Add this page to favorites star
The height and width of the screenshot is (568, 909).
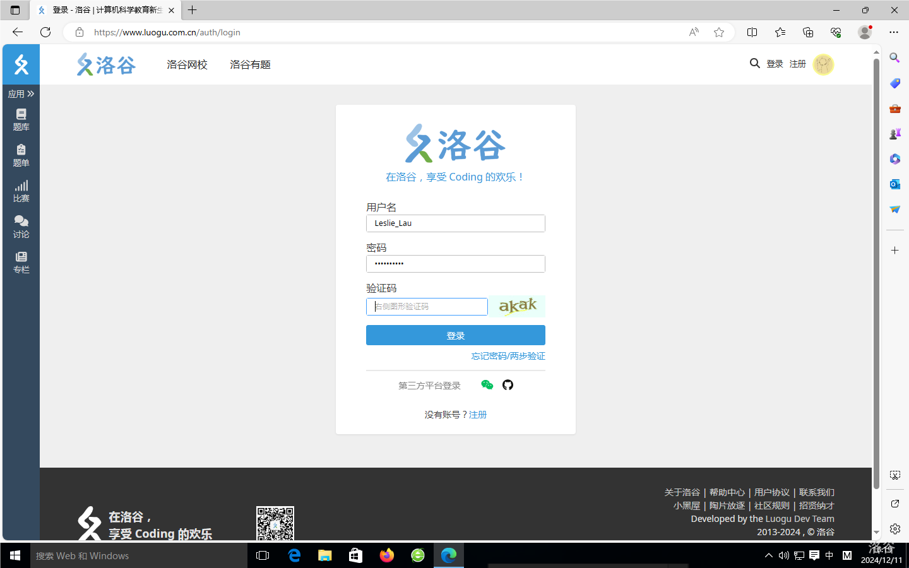pos(718,32)
